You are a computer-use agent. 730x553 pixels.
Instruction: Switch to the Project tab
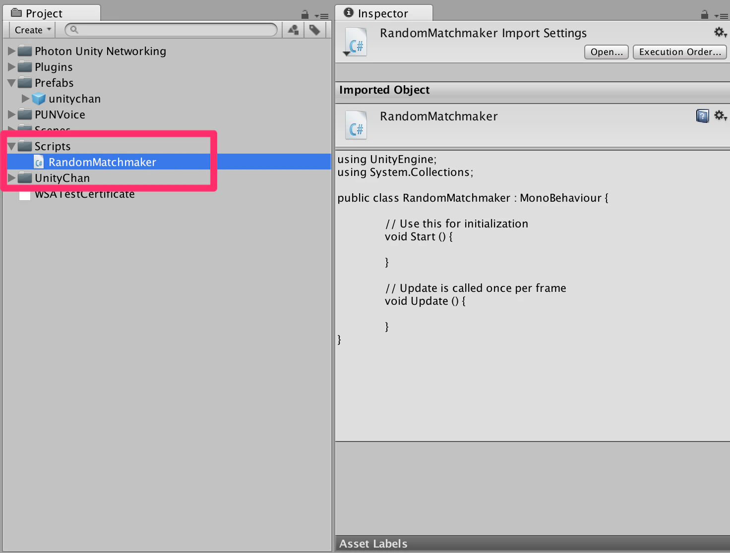coord(52,13)
